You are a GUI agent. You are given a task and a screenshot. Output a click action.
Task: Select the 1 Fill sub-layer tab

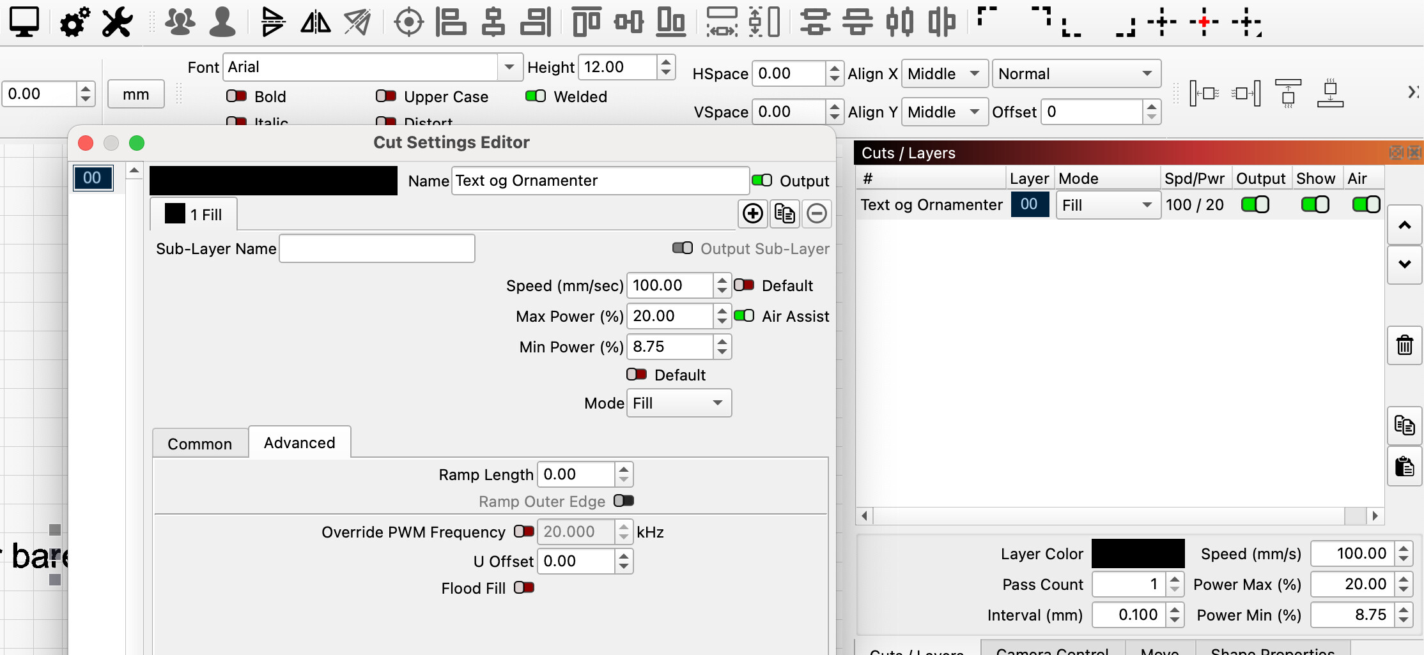tap(194, 215)
